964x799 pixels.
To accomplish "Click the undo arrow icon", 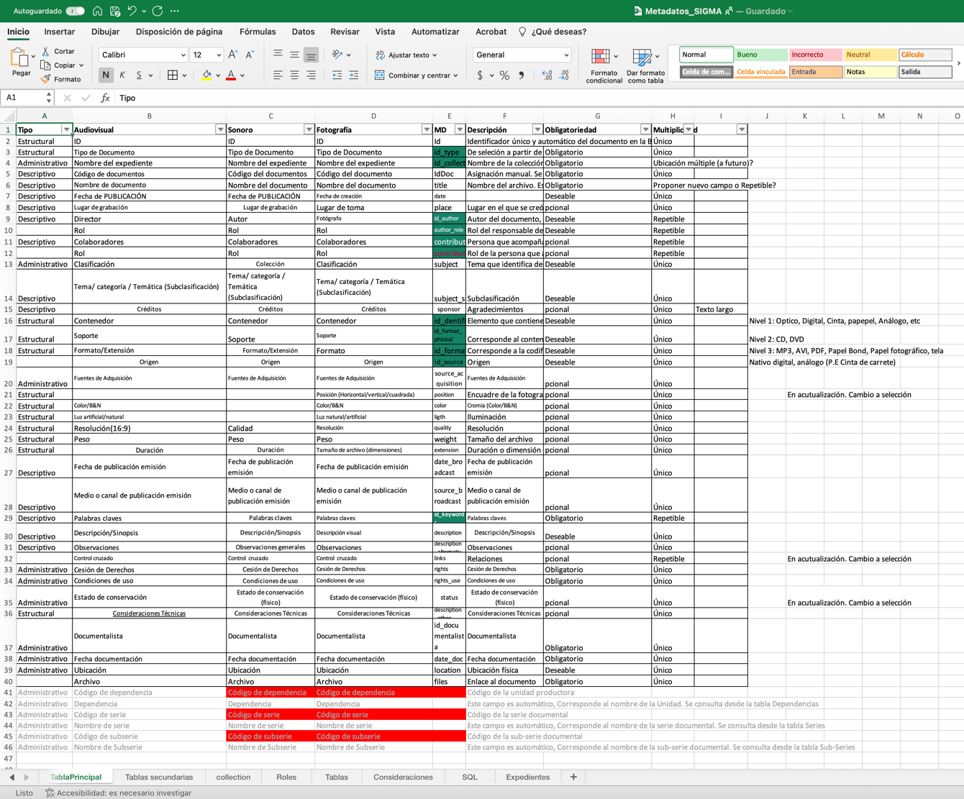I will 132,11.
